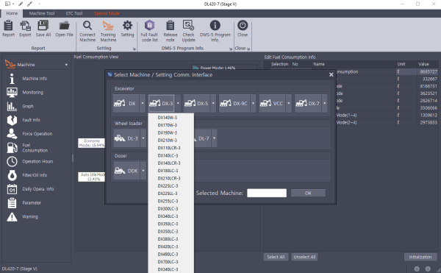Click the Selected Machine input field

coord(267,193)
